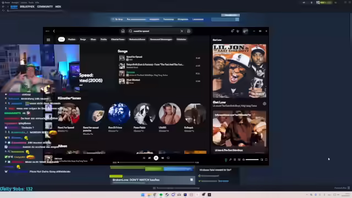
Task: Focus the Steam store search box
Action: 225,20
